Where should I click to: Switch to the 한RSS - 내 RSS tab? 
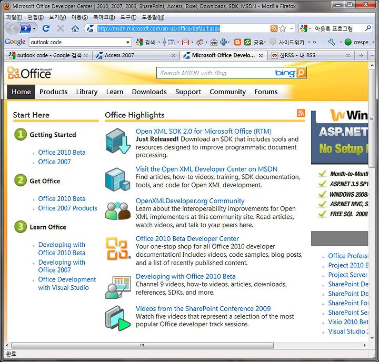click(x=311, y=55)
